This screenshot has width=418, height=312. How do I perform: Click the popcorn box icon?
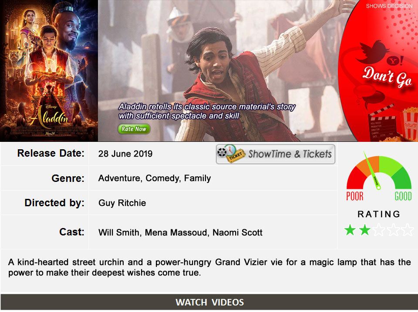tap(409, 123)
